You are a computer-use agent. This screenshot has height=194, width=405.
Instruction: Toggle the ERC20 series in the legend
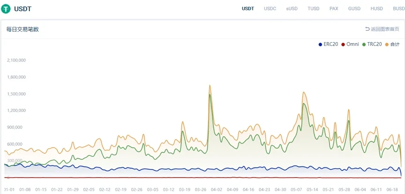330,44
